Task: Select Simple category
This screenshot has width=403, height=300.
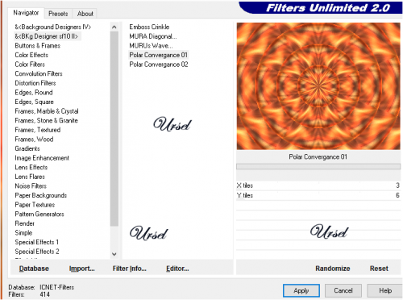Action: (23, 233)
